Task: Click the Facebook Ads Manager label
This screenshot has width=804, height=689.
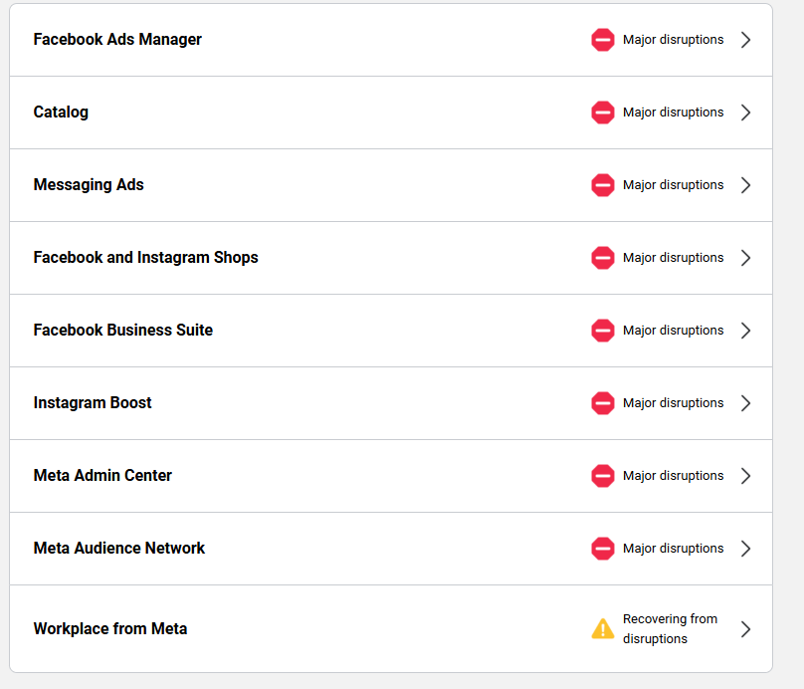Action: pyautogui.click(x=117, y=40)
